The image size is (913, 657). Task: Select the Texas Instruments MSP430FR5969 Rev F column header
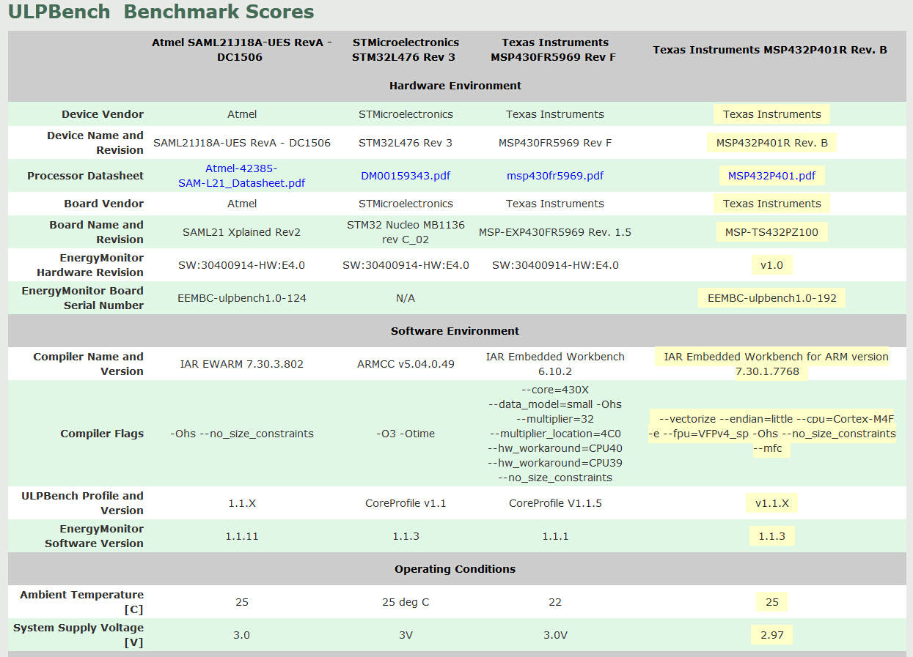pyautogui.click(x=555, y=50)
